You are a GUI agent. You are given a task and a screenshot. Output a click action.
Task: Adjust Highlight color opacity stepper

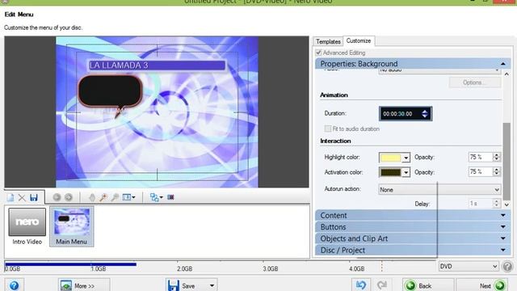pyautogui.click(x=496, y=157)
